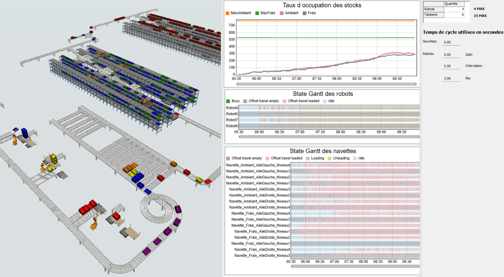
Task: Click the Robot6 Gantt row
Action: [329, 126]
